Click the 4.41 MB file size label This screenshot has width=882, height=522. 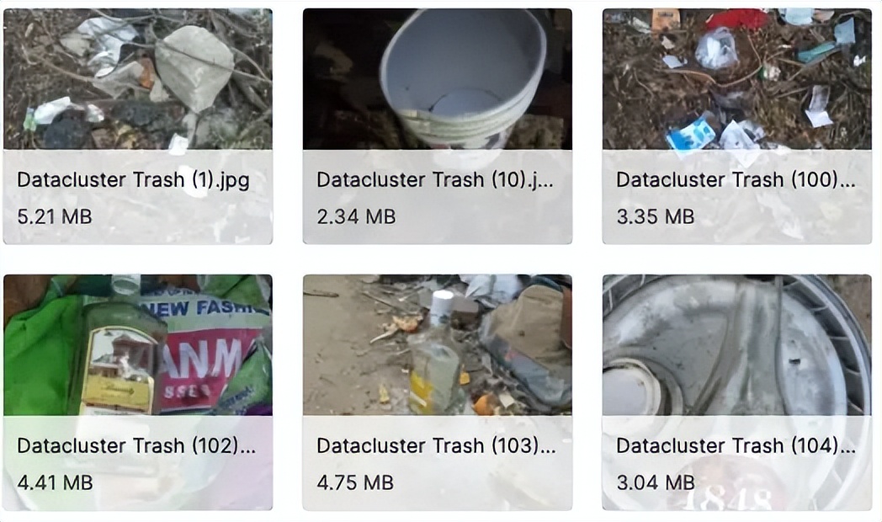click(x=56, y=482)
